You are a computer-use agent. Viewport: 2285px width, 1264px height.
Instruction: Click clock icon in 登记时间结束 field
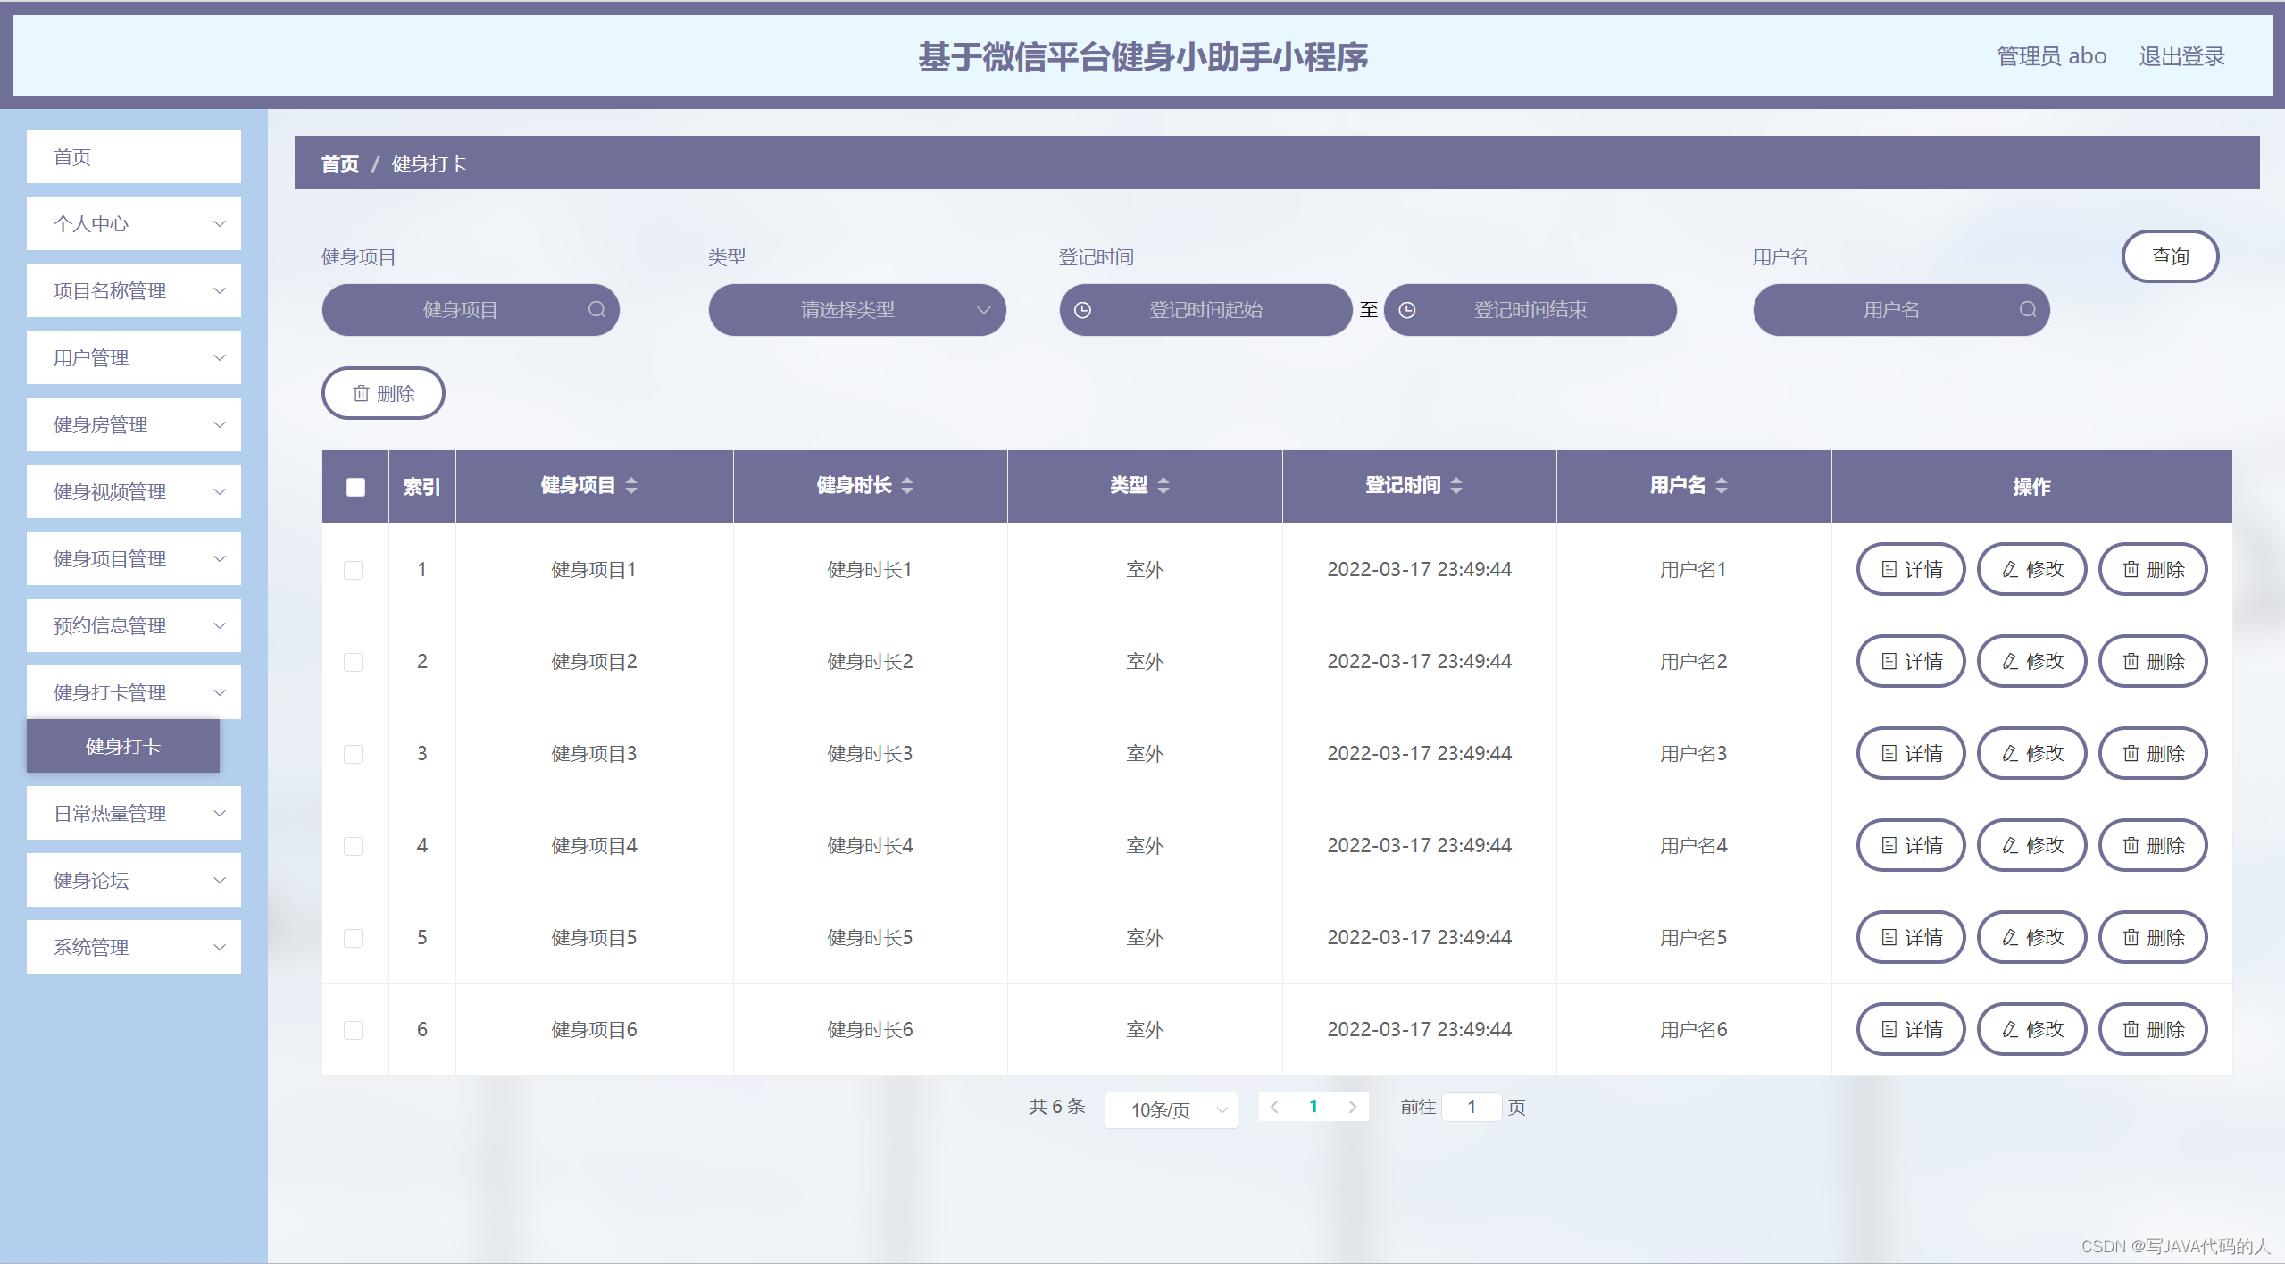pos(1407,310)
